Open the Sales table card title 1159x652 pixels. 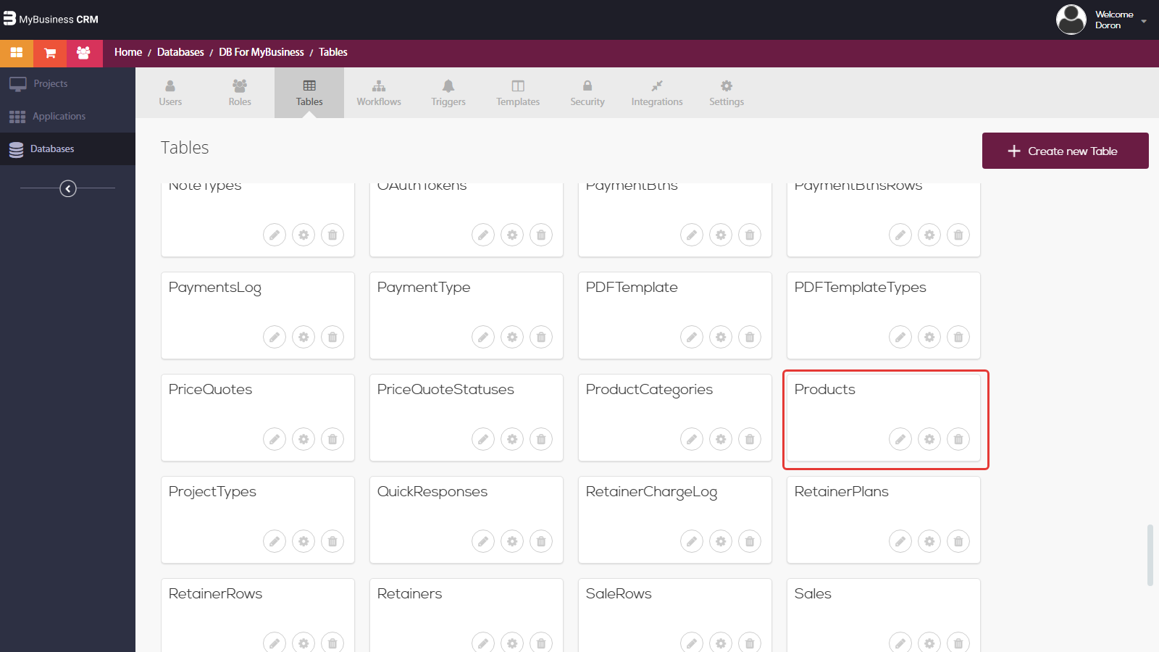813,593
